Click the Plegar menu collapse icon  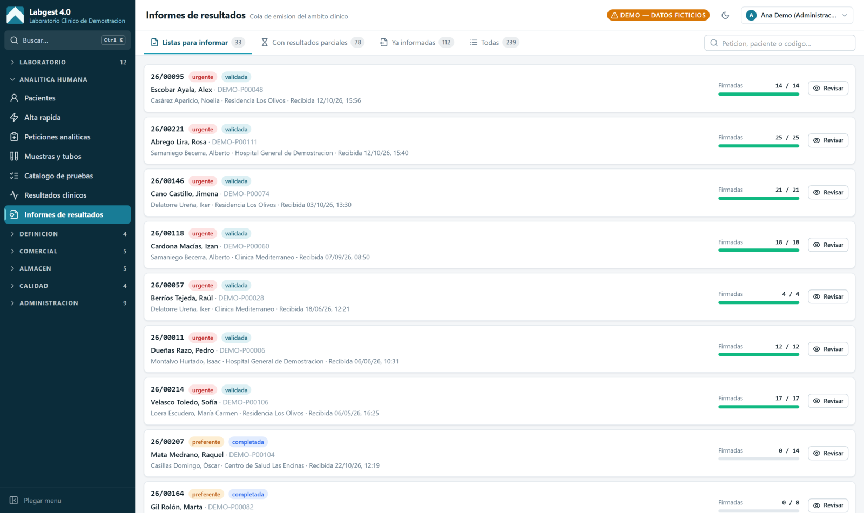pos(14,501)
